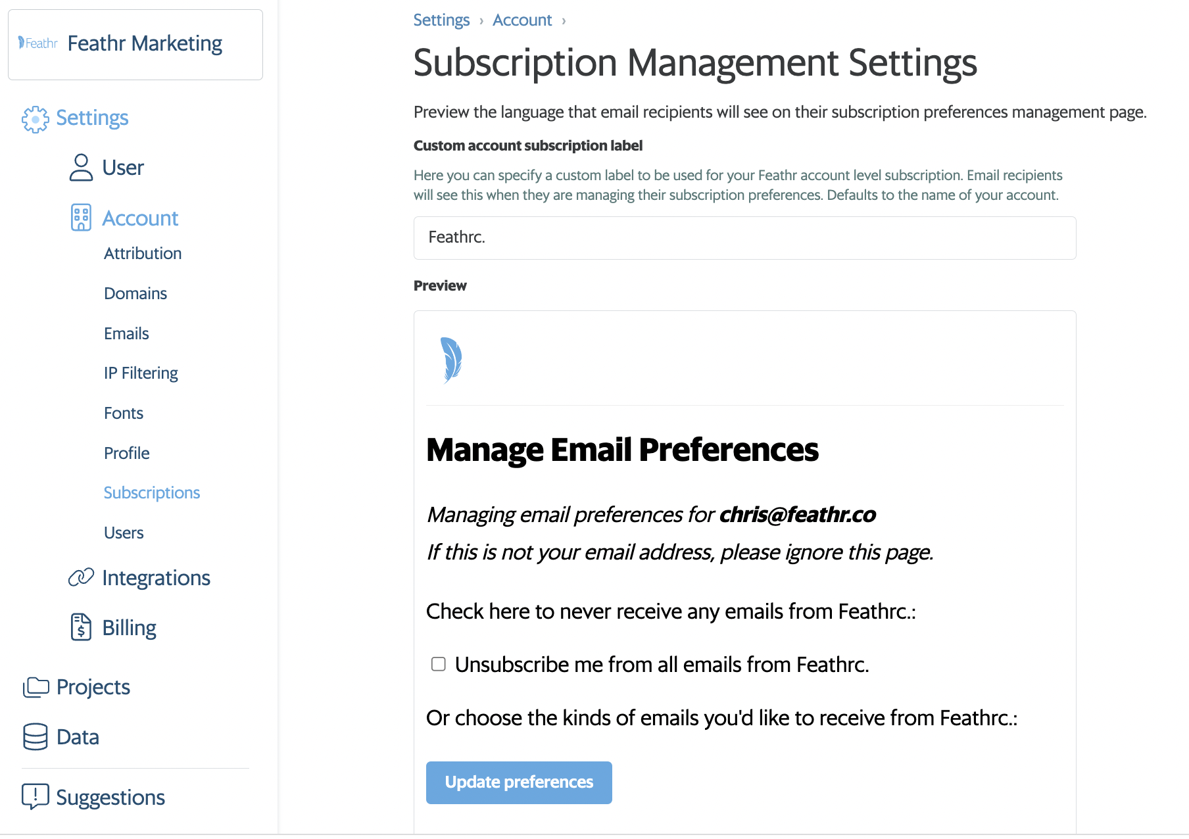The width and height of the screenshot is (1189, 839).
Task: Open the Billing section
Action: pos(129,628)
